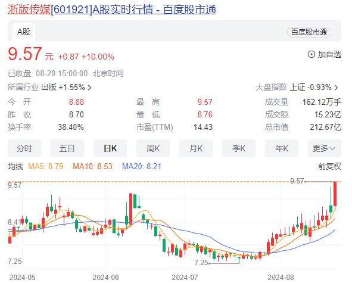Switch chart to 分时 view
Screen dimensions: 352x283
click(24, 148)
